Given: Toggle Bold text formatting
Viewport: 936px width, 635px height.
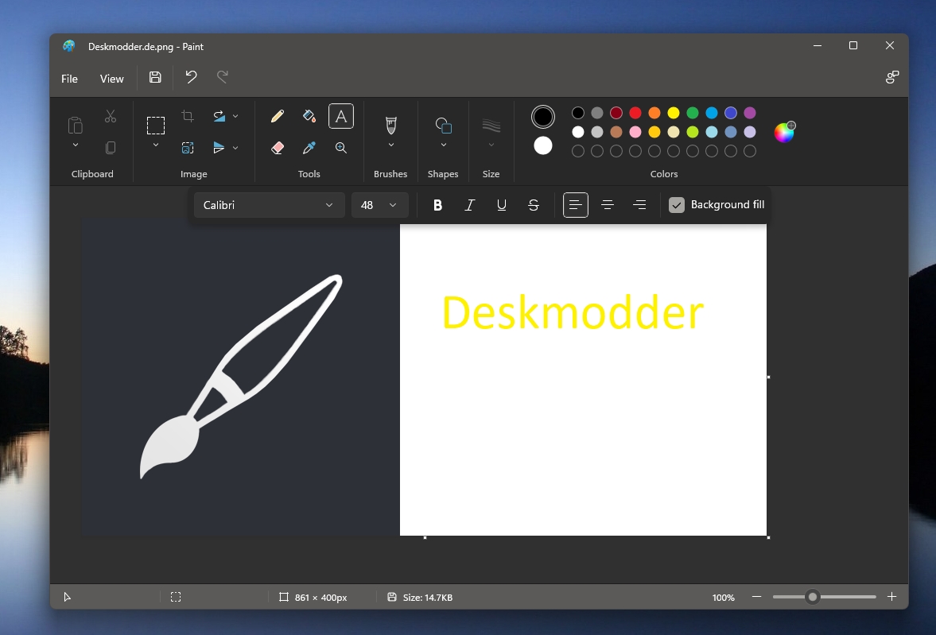Looking at the screenshot, I should coord(437,205).
